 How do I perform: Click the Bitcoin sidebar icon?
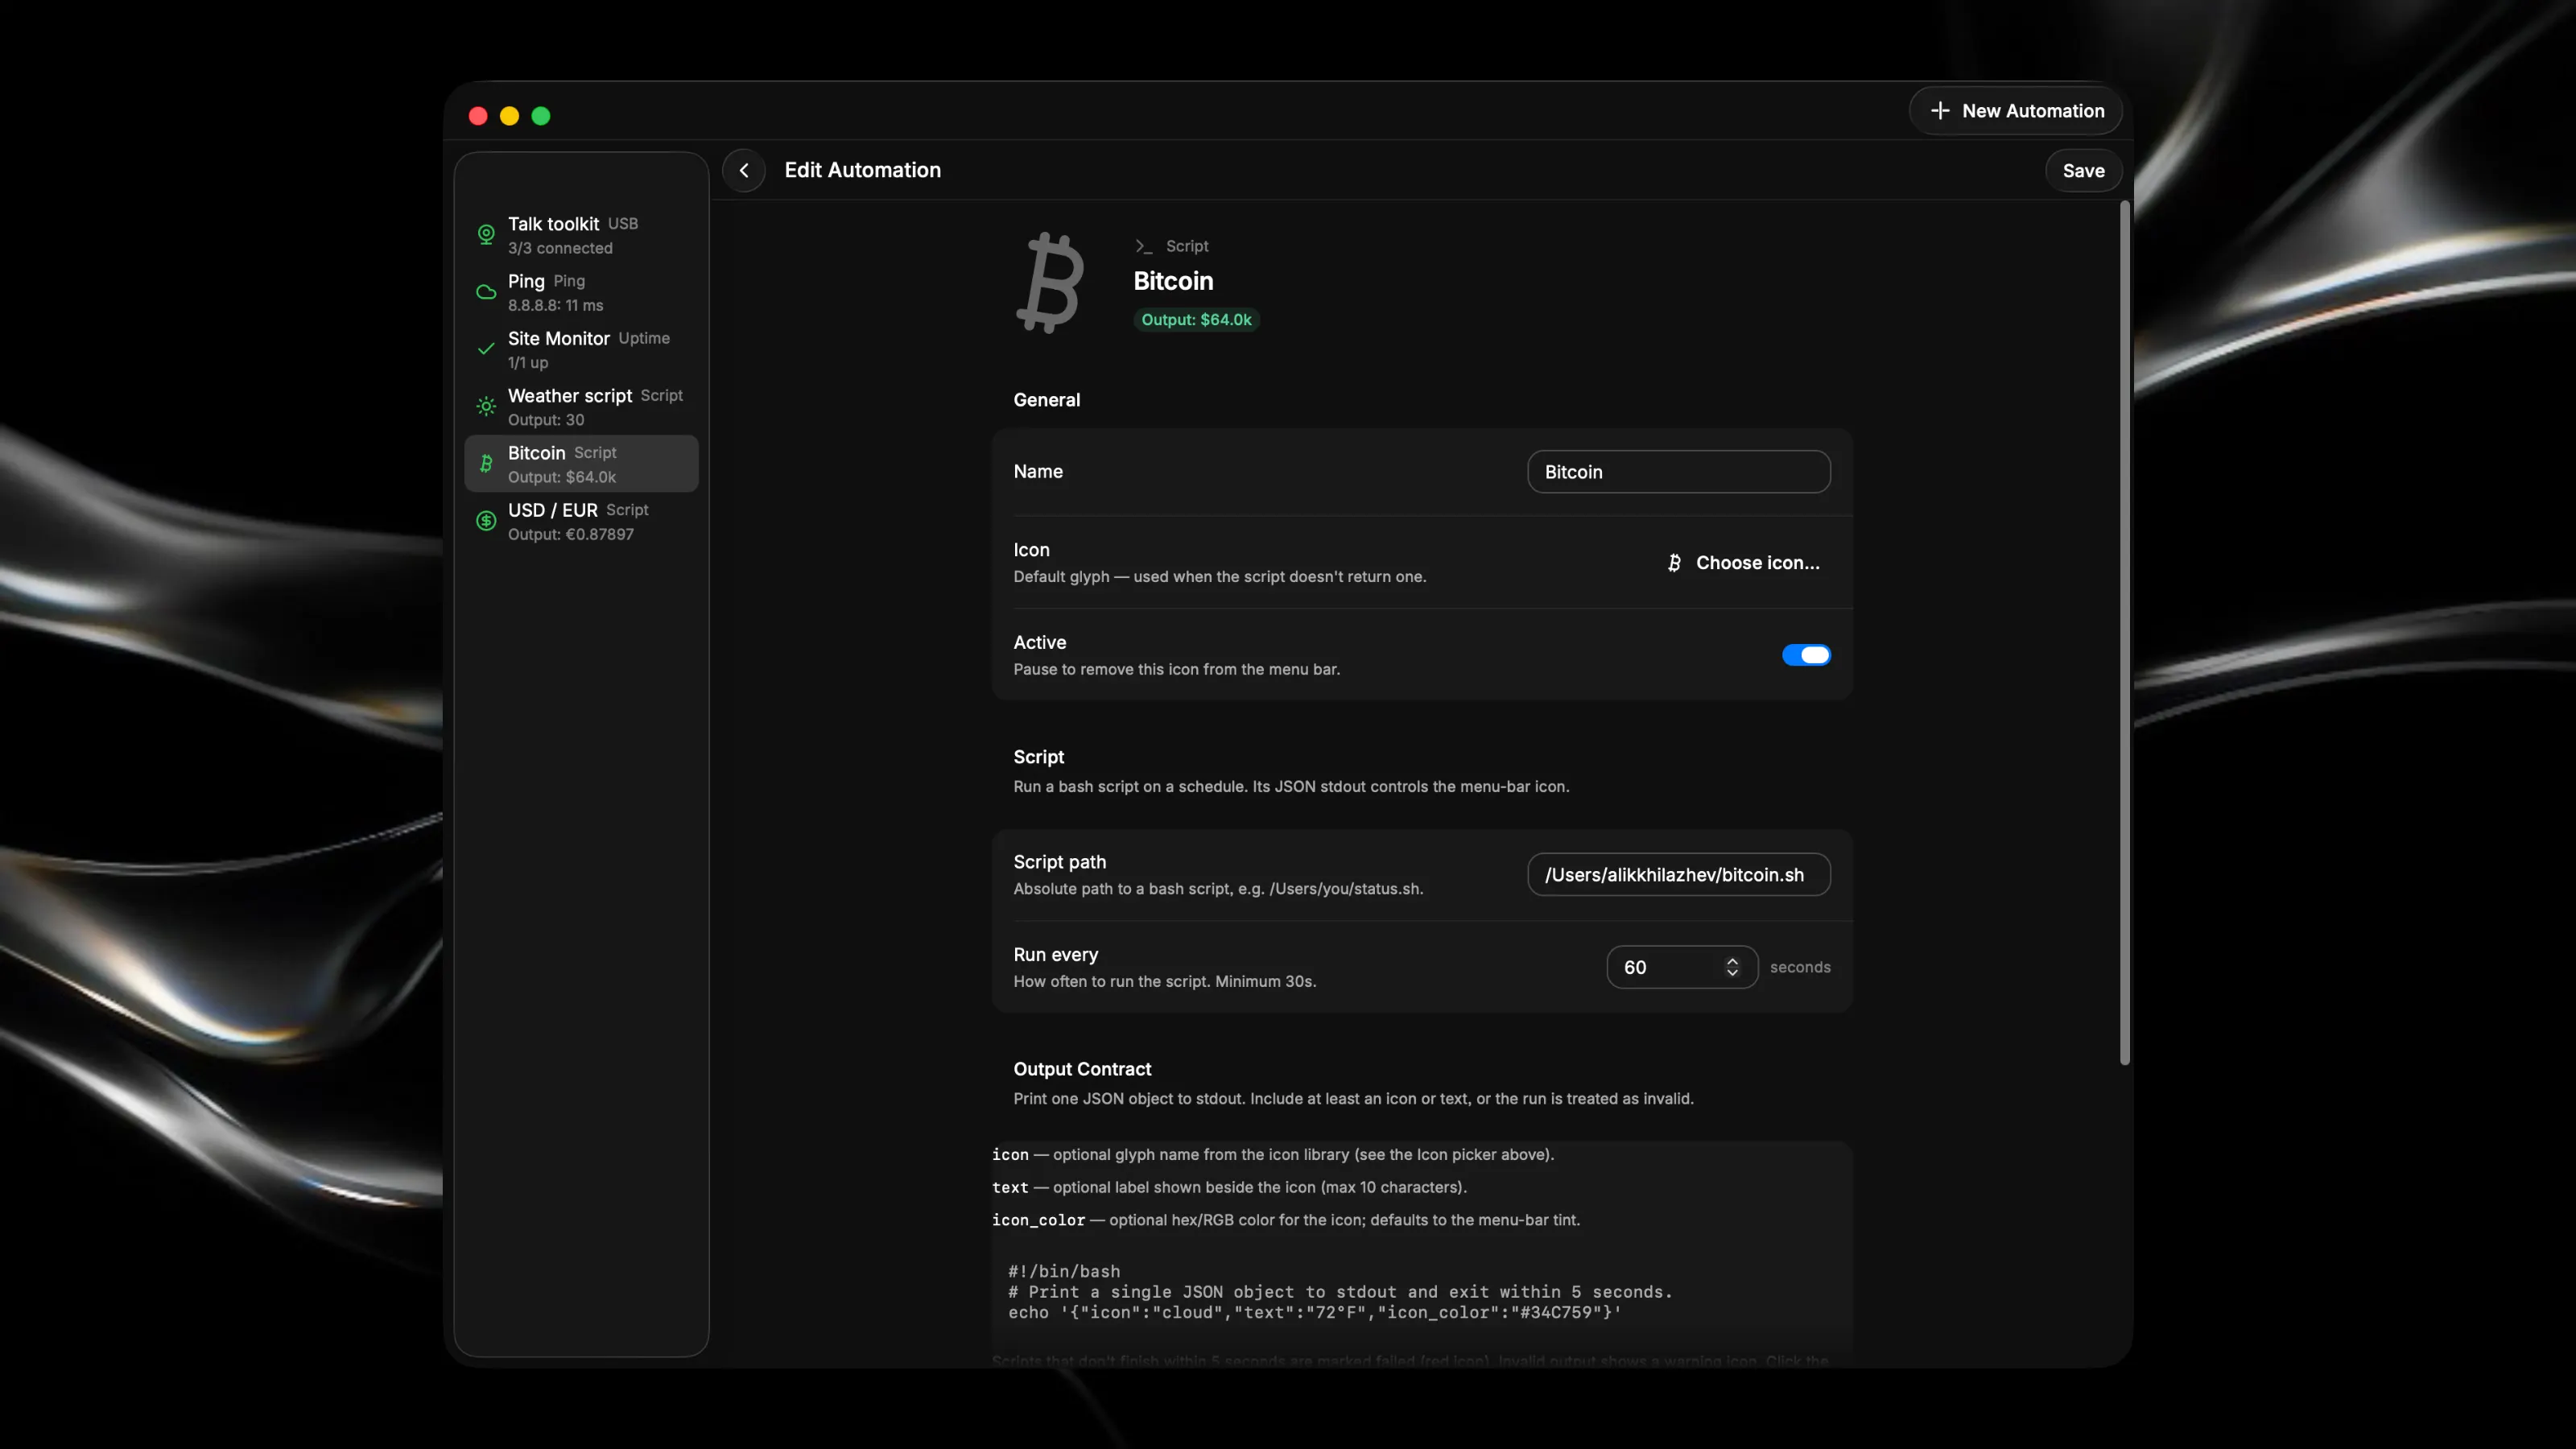[486, 463]
